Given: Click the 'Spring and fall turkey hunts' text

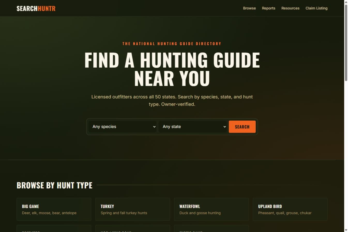Looking at the screenshot, I should pos(124,213).
